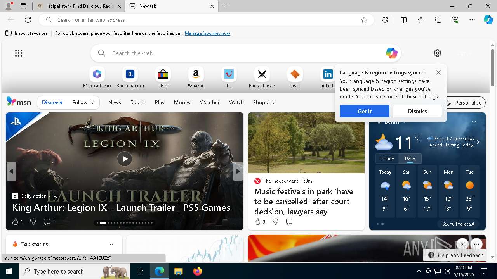Open the Copilot sidebar icon
This screenshot has width=497, height=279.
pyautogui.click(x=488, y=20)
